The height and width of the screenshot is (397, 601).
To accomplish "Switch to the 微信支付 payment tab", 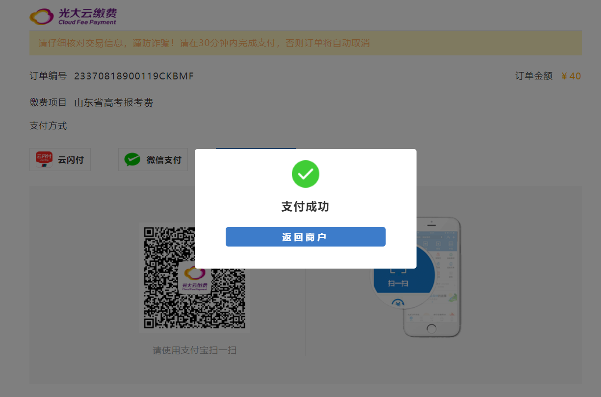I will [153, 160].
